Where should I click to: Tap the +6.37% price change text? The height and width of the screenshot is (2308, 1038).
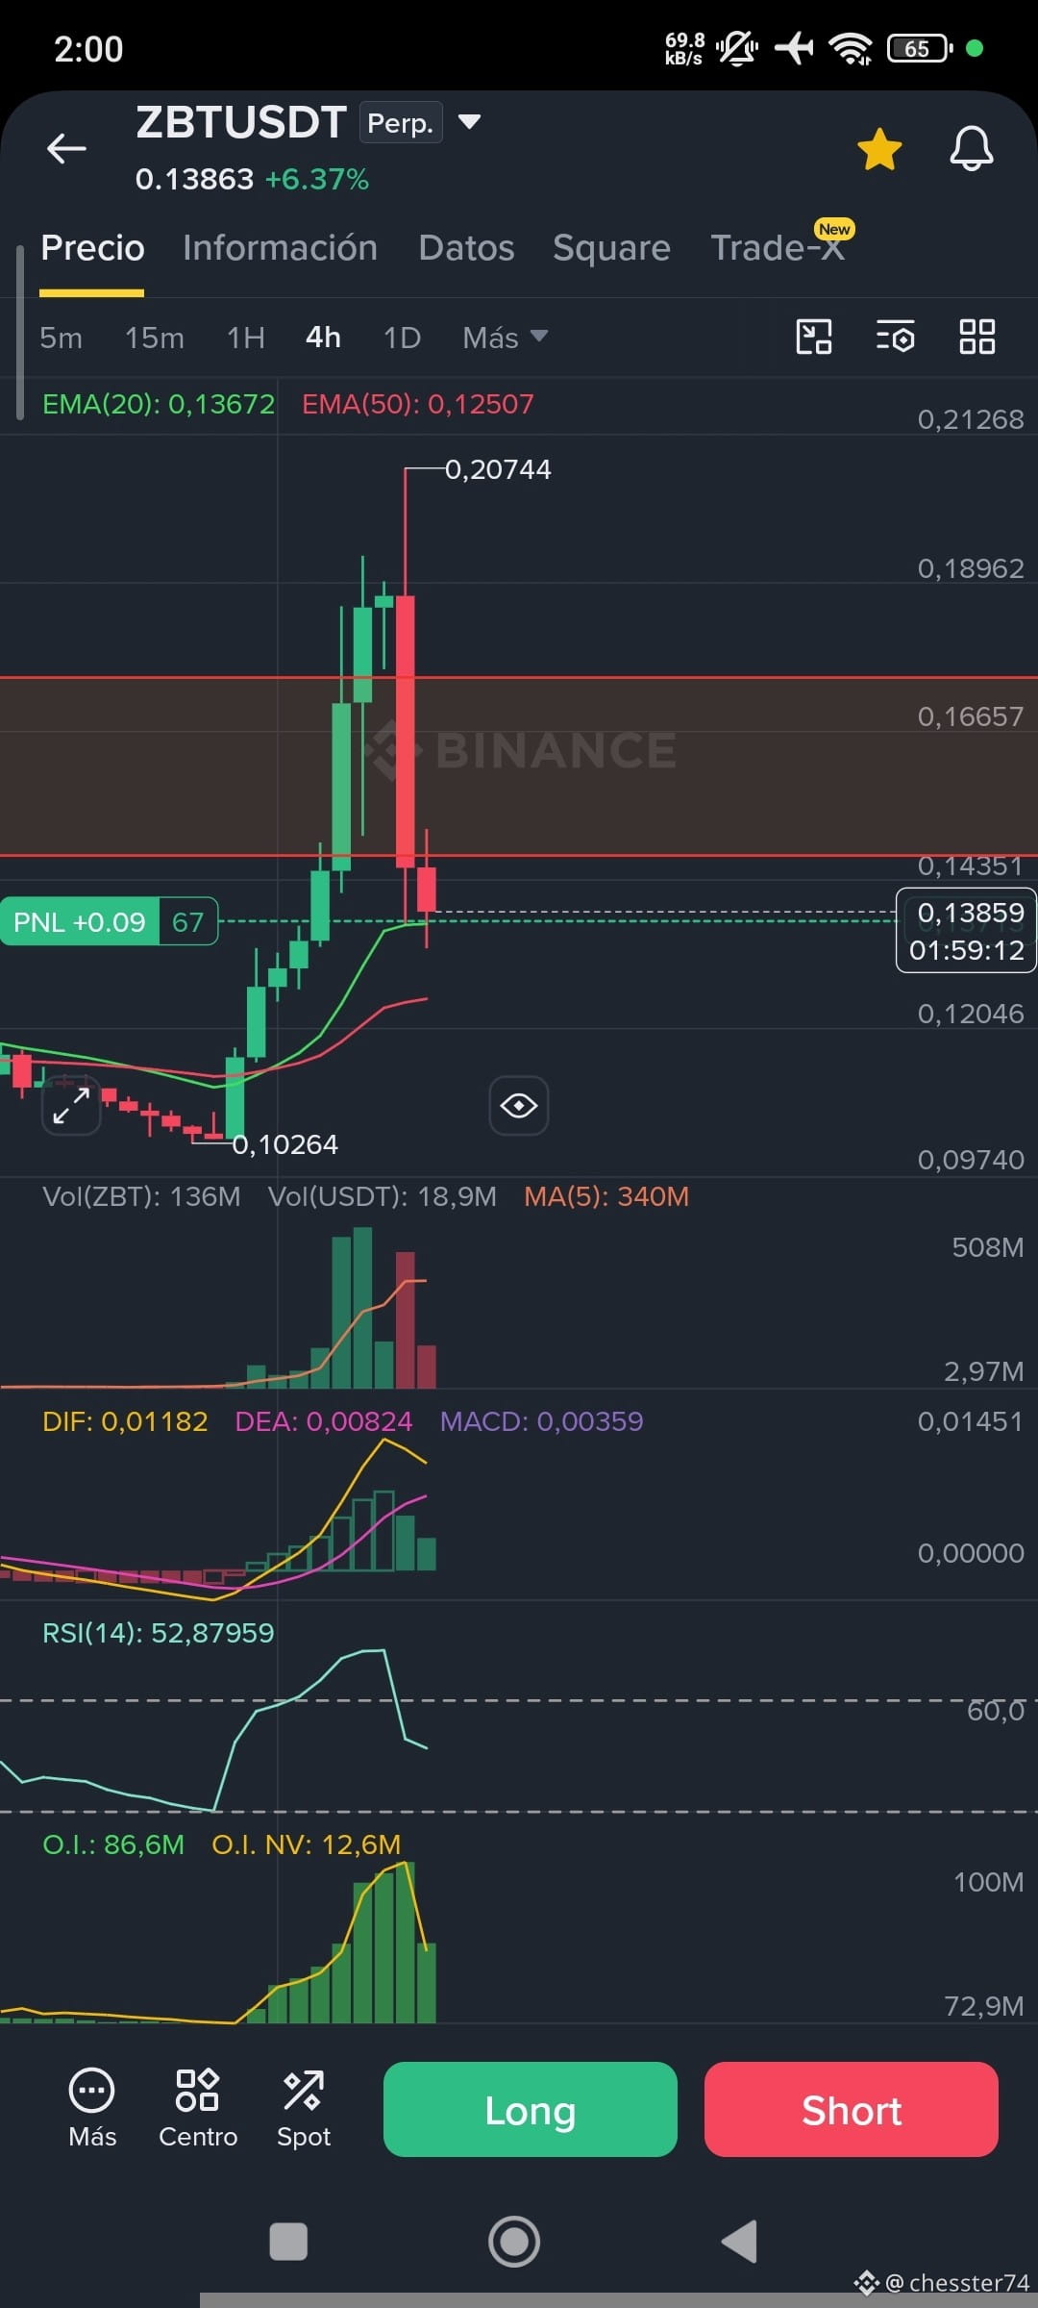click(x=317, y=179)
